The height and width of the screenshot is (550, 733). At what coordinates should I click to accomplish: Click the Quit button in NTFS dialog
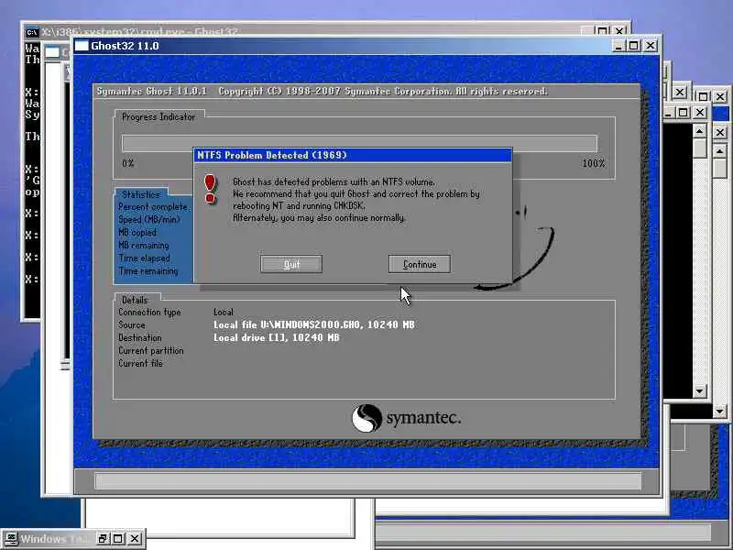pos(291,264)
